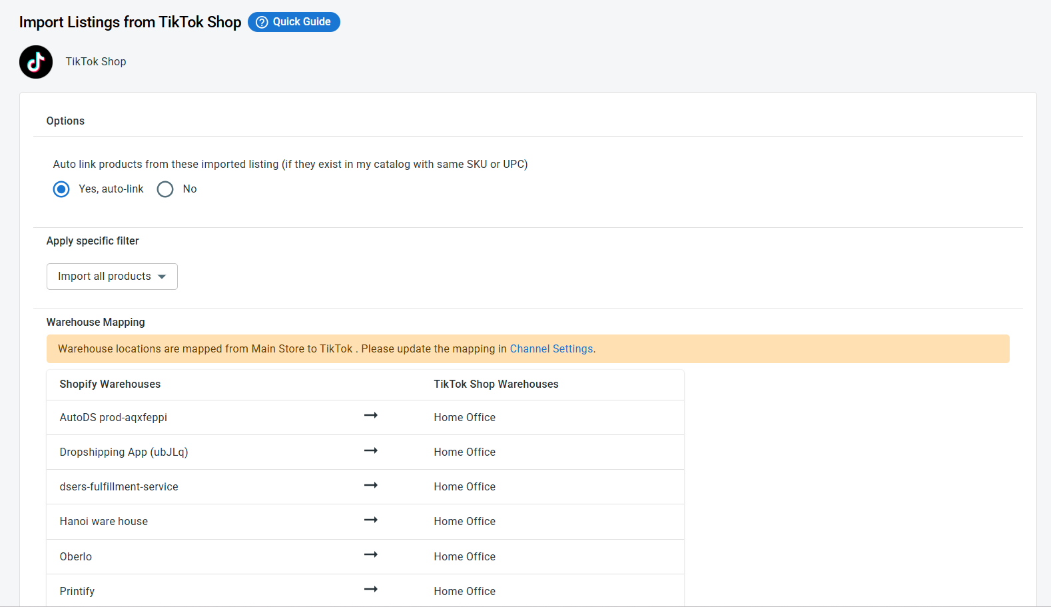Follow the Channel Settings link
Viewport: 1051px width, 607px height.
click(551, 349)
